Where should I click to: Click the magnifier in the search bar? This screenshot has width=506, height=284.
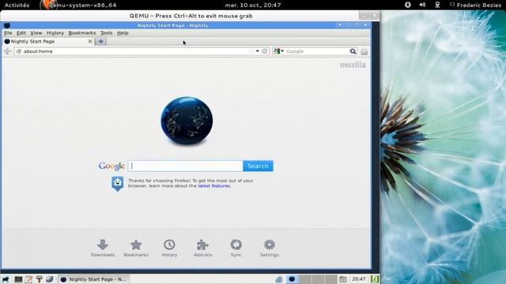coord(353,51)
